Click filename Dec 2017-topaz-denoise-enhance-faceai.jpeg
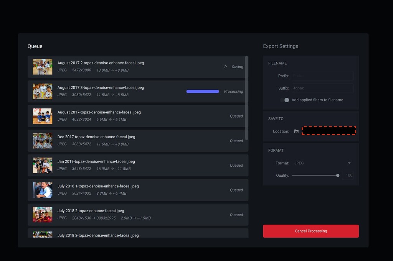Viewport: 393px width, 261px height. (96, 137)
